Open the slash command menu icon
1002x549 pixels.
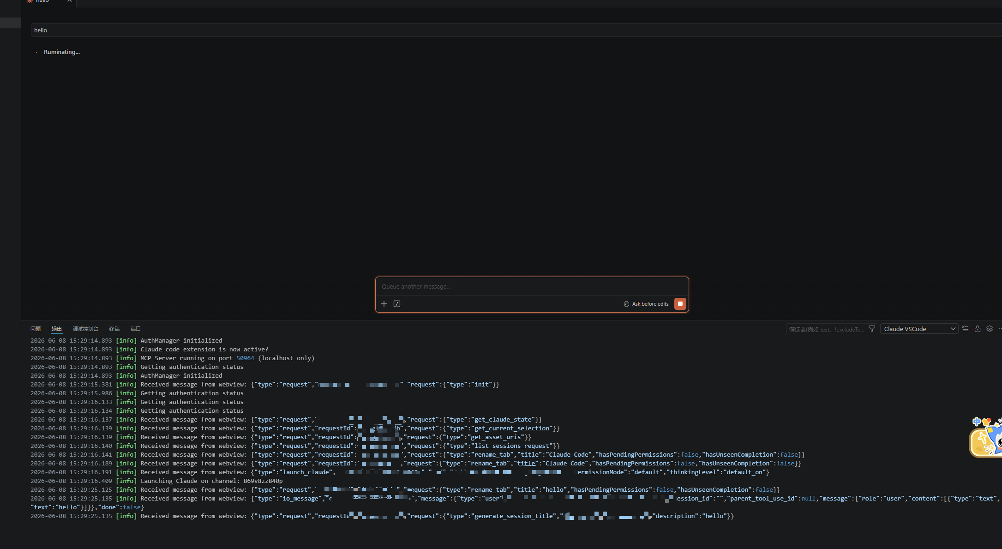click(x=397, y=304)
